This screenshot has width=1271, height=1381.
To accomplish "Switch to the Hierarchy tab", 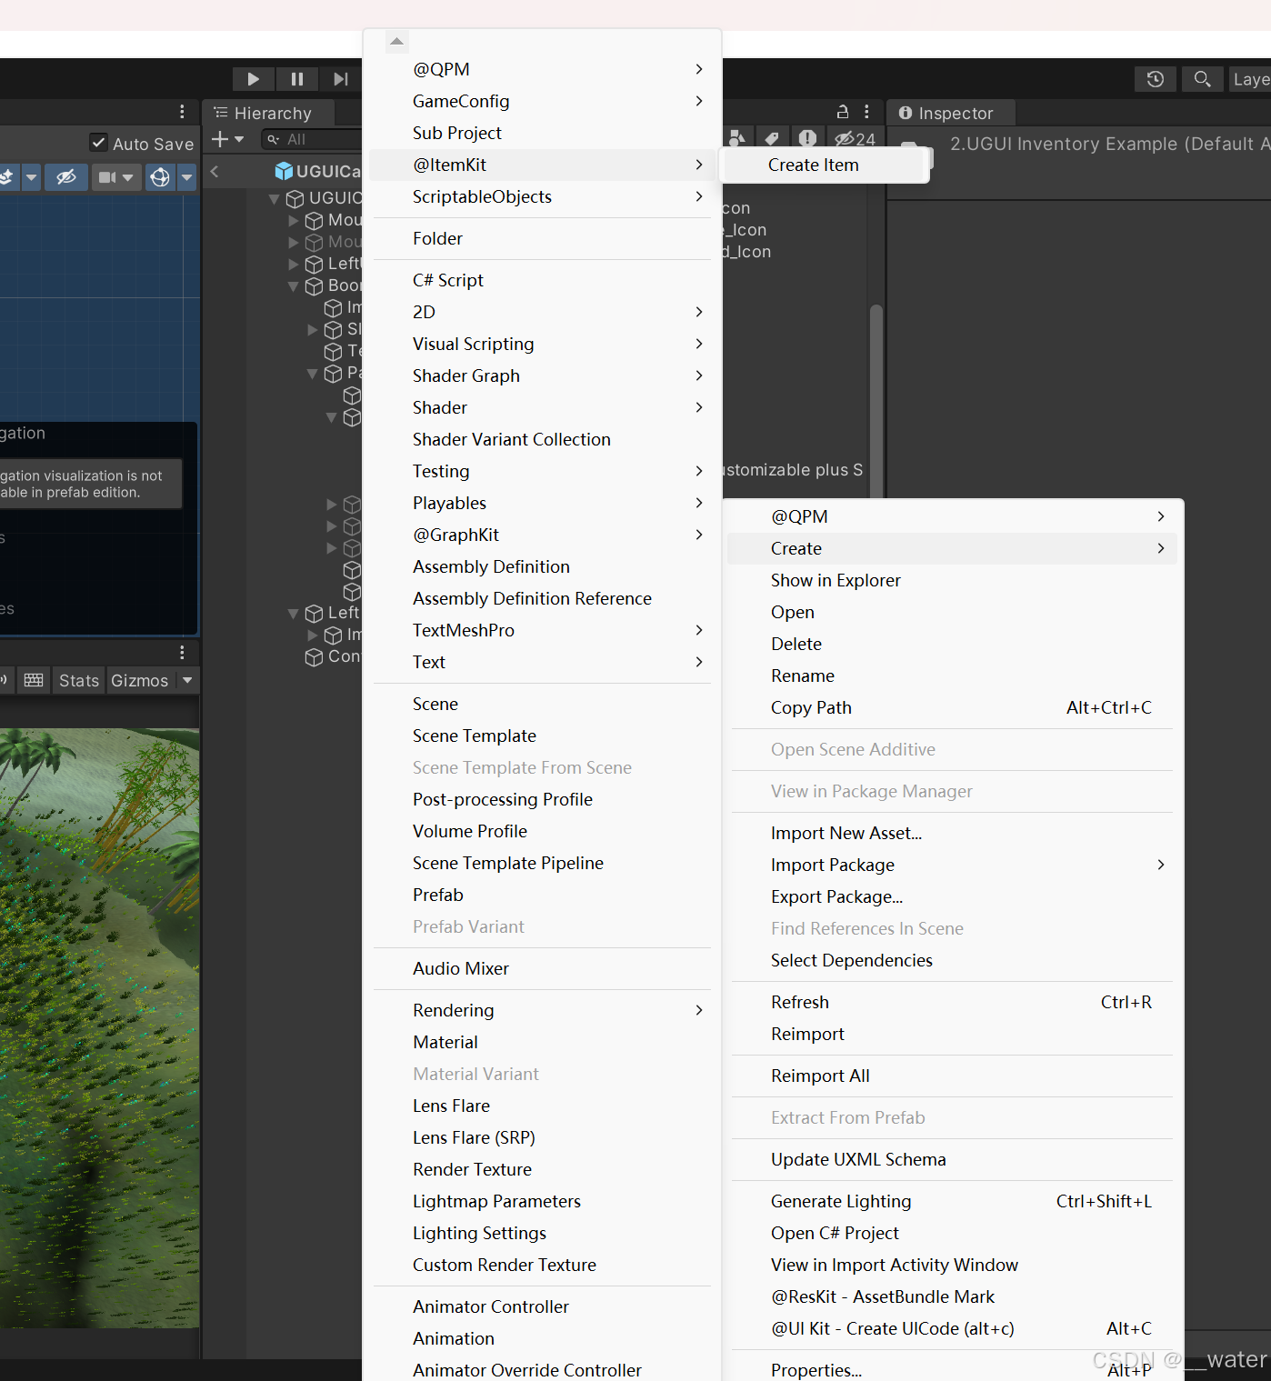I will (x=269, y=113).
